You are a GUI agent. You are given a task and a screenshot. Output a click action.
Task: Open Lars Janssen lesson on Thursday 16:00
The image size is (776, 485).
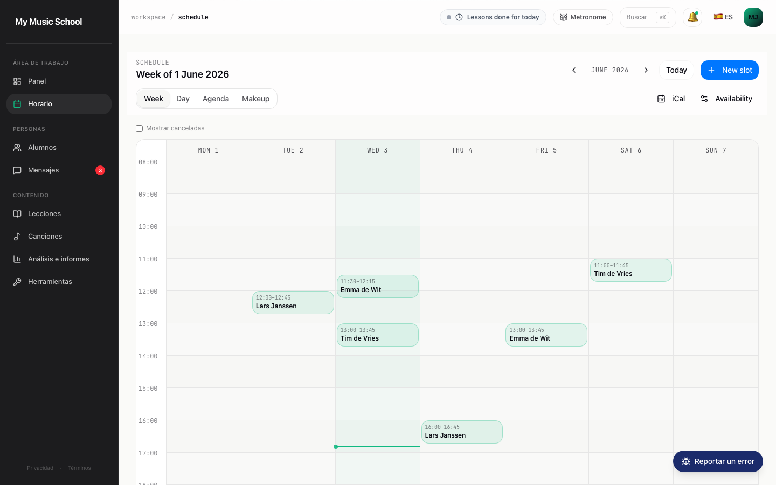(x=462, y=432)
